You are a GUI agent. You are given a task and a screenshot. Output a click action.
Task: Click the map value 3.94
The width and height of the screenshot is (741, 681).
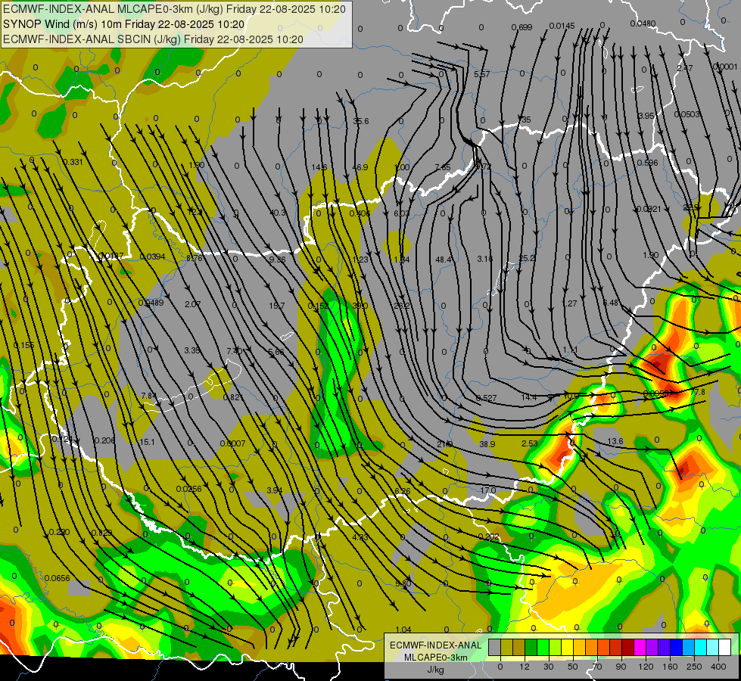[x=275, y=490]
